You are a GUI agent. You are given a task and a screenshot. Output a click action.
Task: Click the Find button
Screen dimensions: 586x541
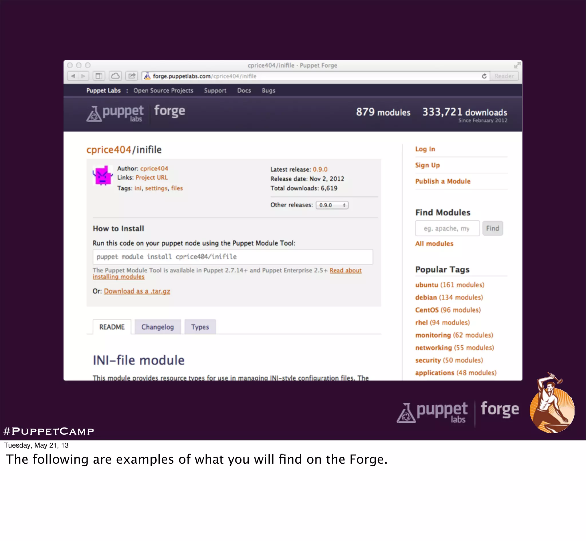(492, 228)
